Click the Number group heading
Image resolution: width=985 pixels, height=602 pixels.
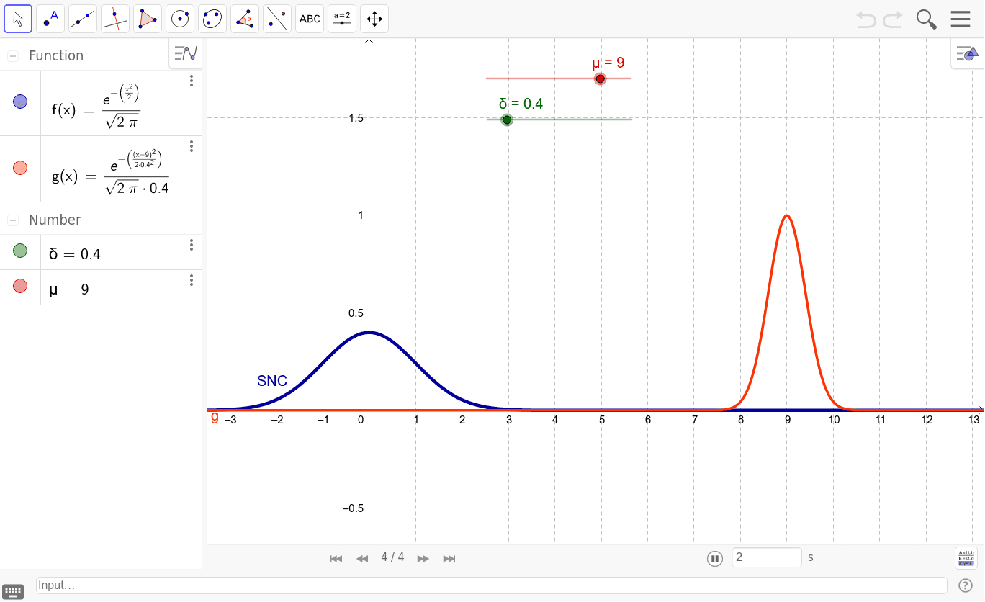(55, 220)
